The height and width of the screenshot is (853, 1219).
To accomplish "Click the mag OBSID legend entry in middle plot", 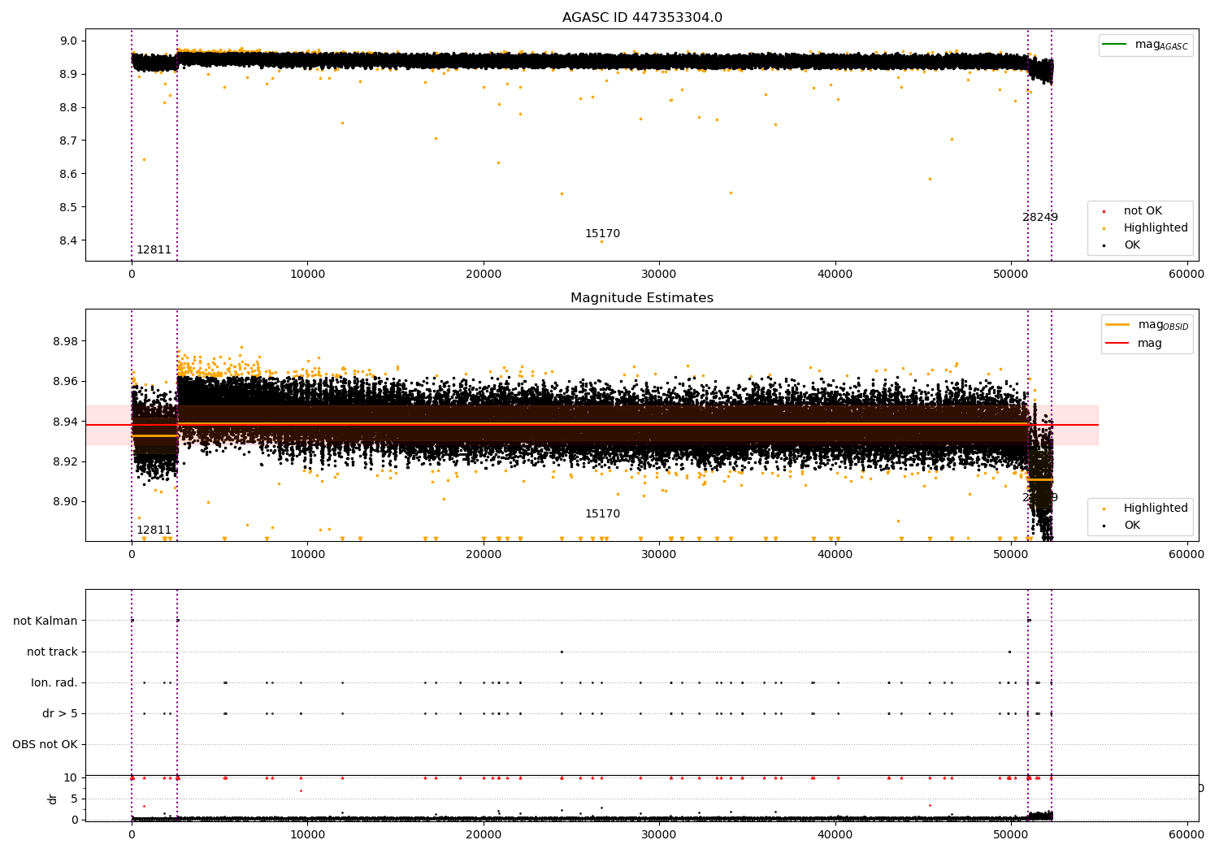I will point(1147,325).
